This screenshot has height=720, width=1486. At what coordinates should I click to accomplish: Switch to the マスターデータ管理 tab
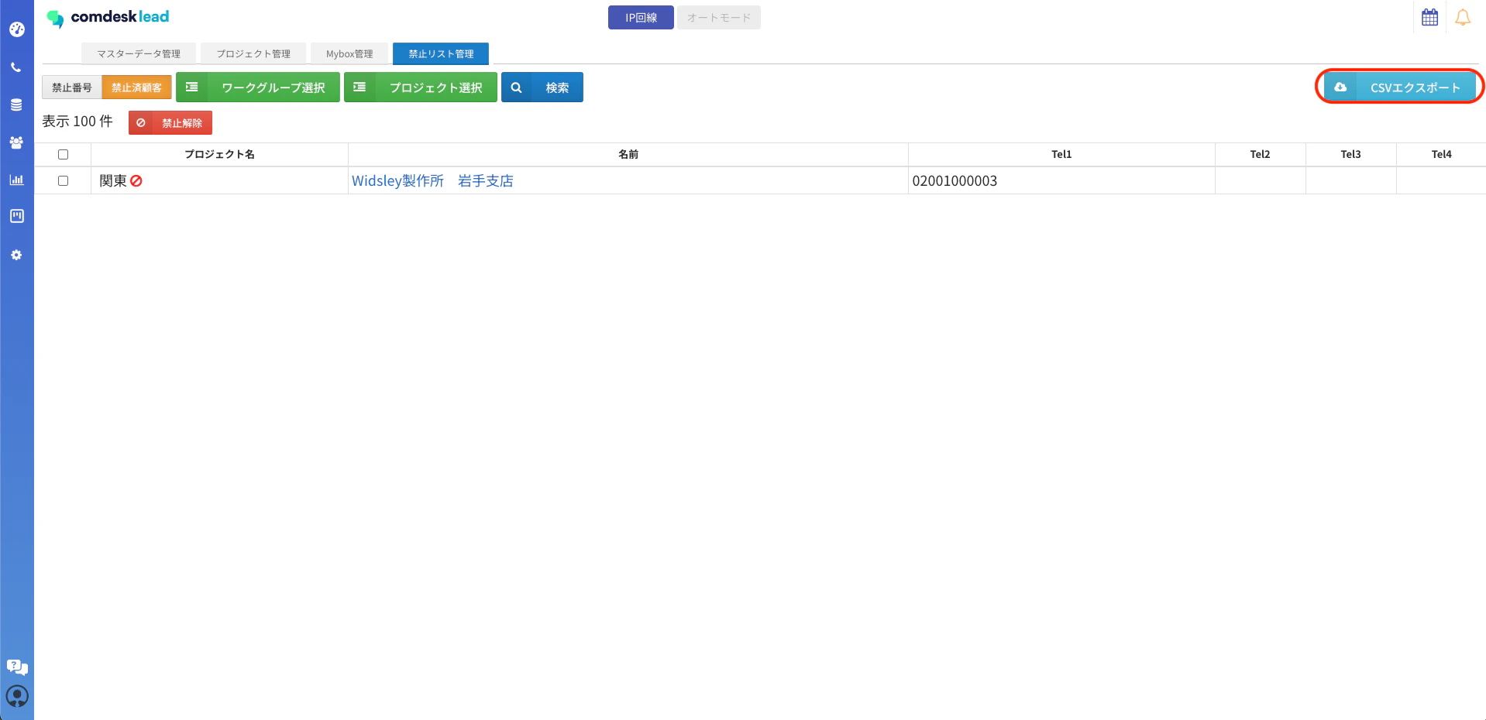pos(139,53)
